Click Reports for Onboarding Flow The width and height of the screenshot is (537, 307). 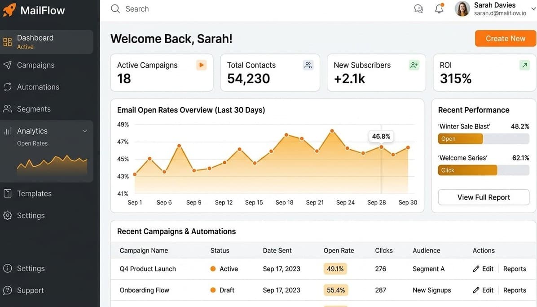515,290
